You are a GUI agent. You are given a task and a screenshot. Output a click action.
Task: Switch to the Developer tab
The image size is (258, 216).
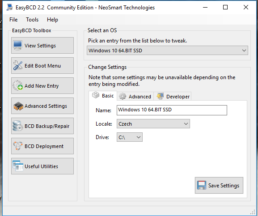coord(173,97)
